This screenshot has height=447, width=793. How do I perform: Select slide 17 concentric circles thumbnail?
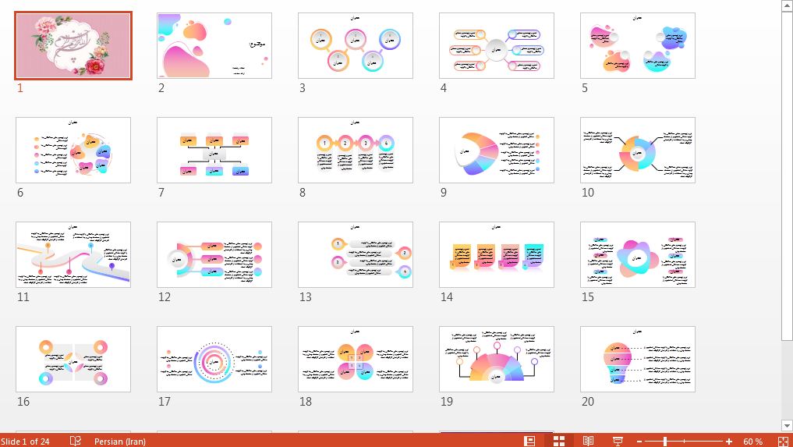pyautogui.click(x=214, y=359)
